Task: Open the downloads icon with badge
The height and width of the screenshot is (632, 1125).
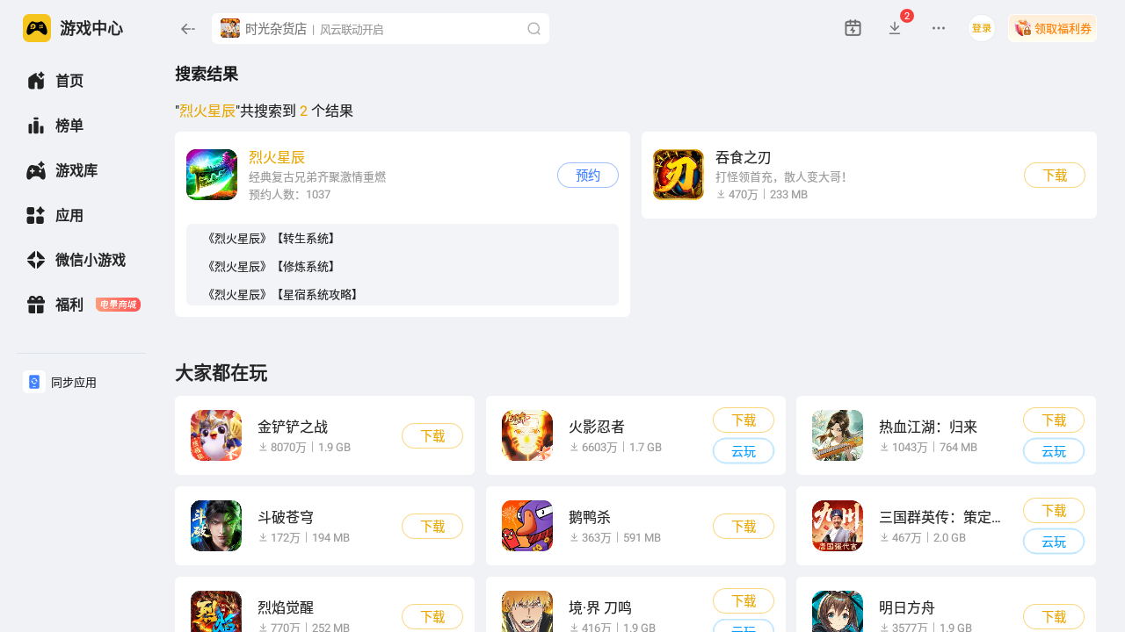Action: 896,28
